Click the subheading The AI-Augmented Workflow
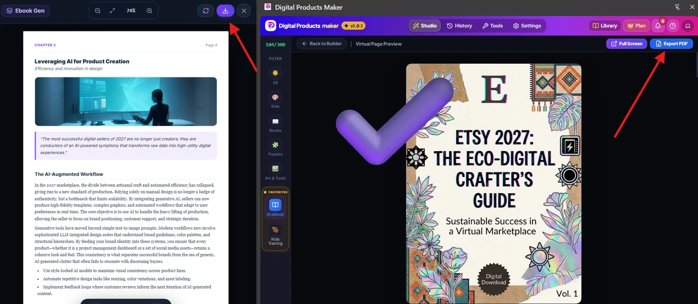The height and width of the screenshot is (304, 698). pos(69,174)
